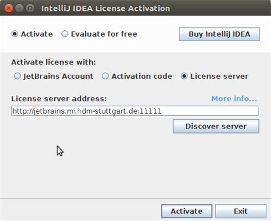Click the Exit button
This screenshot has height=221, width=271.
241,211
